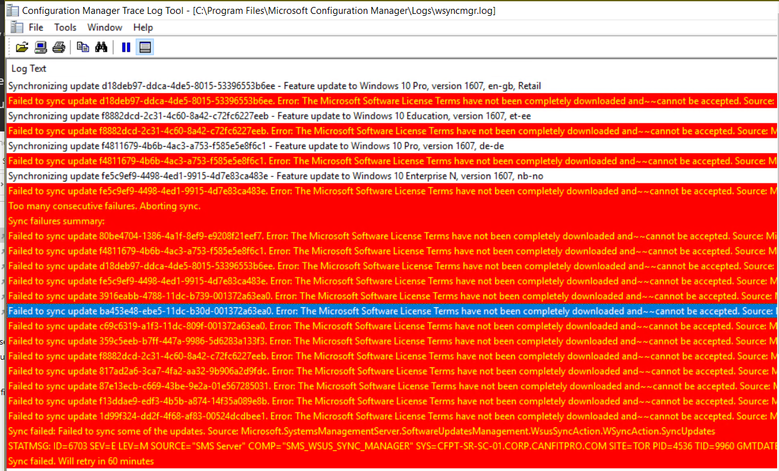Viewport: 779px width, 471px height.
Task: Click the Copy to clipboard icon
Action: tap(83, 47)
